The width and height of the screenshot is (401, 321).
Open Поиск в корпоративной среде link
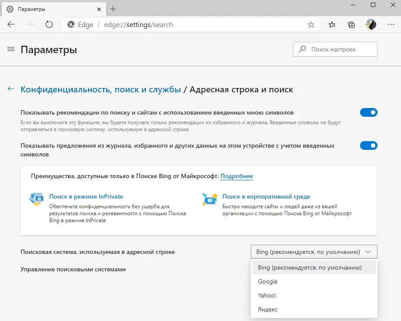(x=266, y=196)
